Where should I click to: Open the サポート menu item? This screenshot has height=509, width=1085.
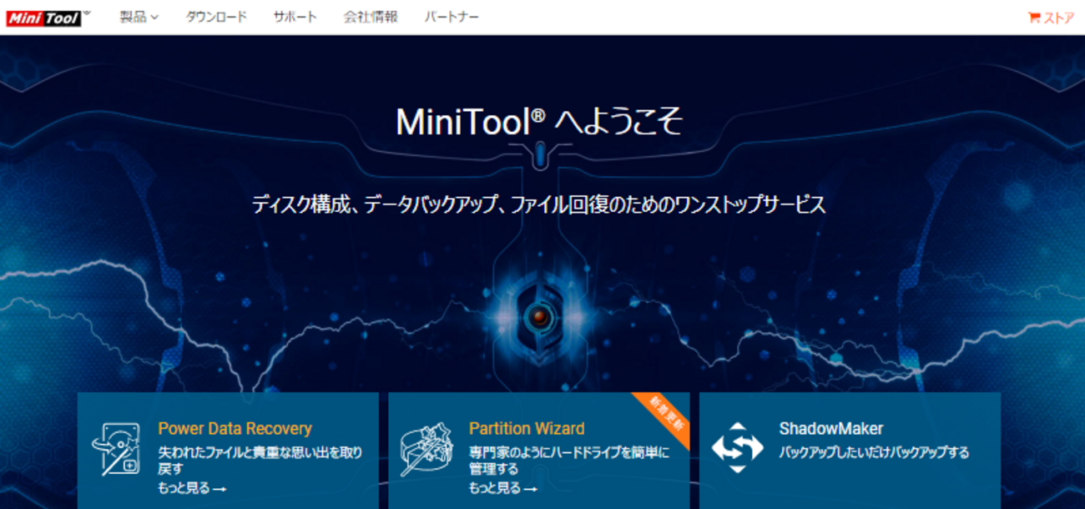(x=295, y=17)
